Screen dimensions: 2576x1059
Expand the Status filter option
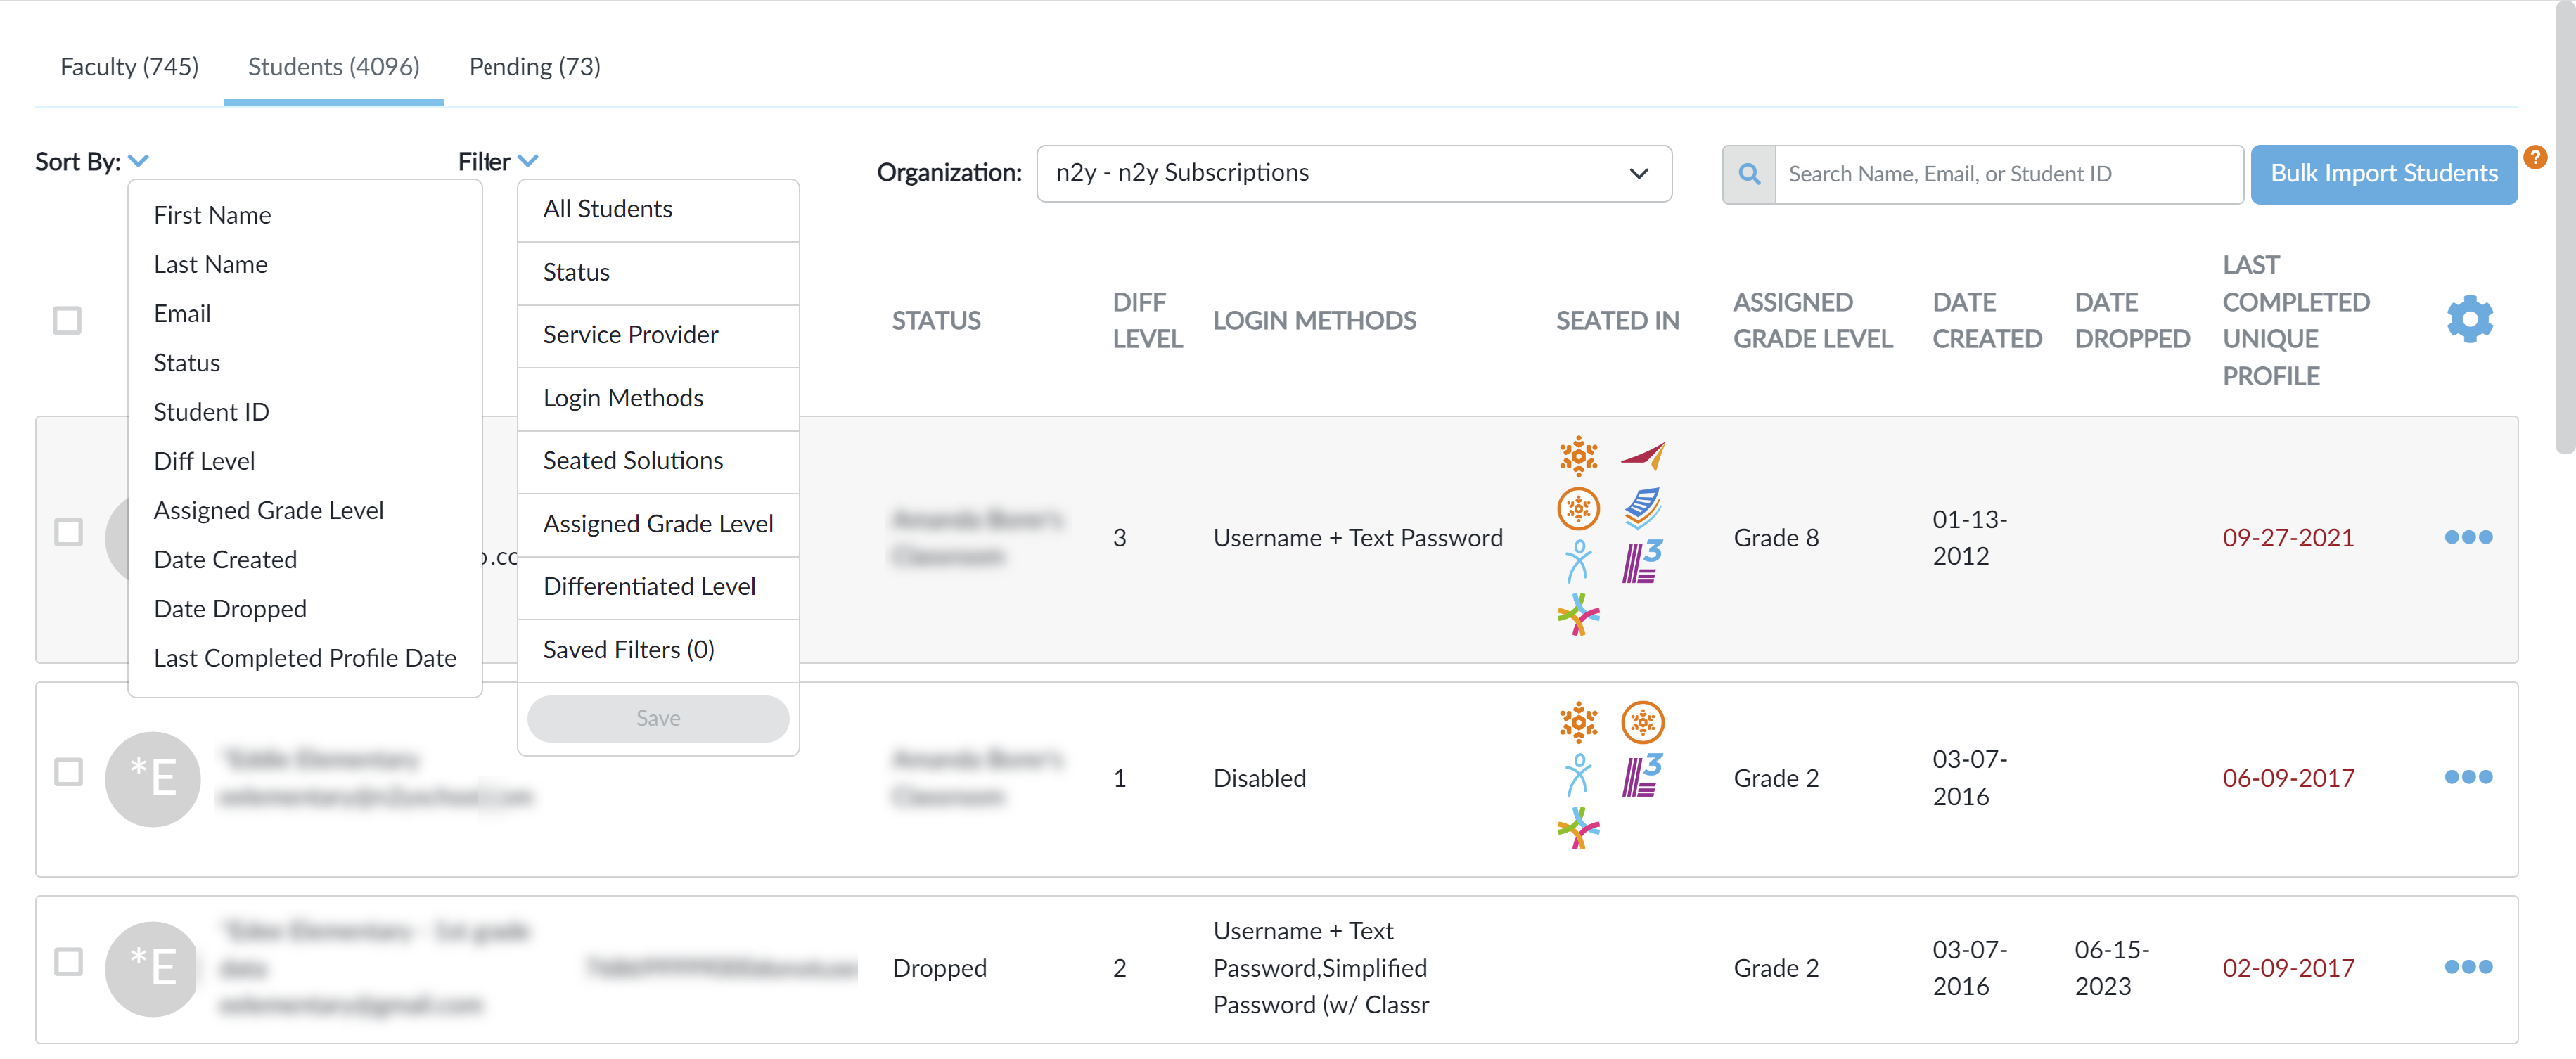(x=658, y=272)
